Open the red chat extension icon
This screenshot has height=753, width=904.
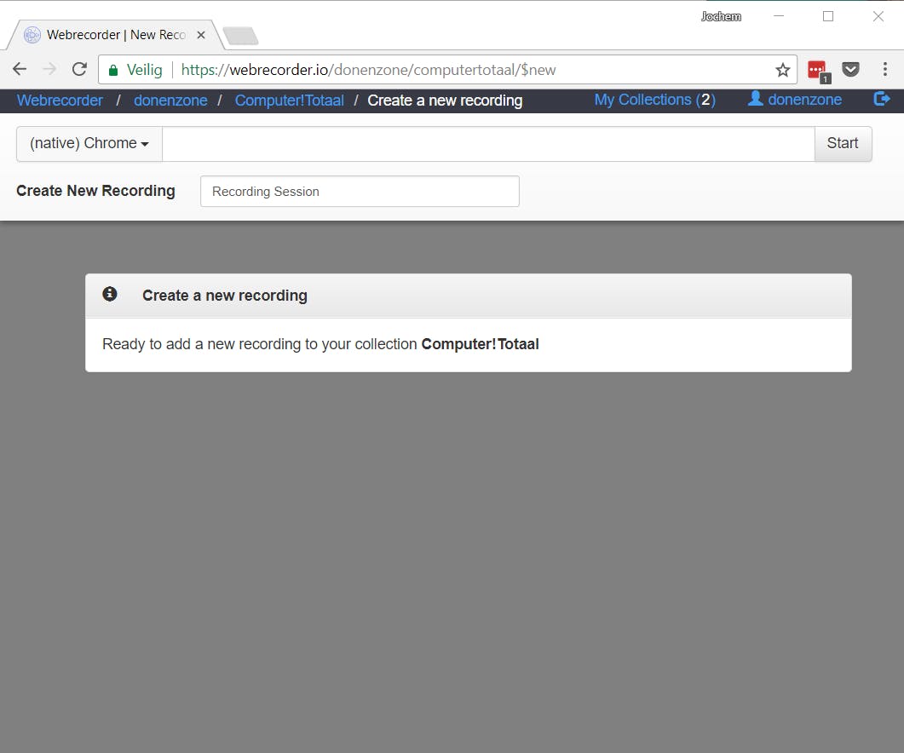(818, 71)
